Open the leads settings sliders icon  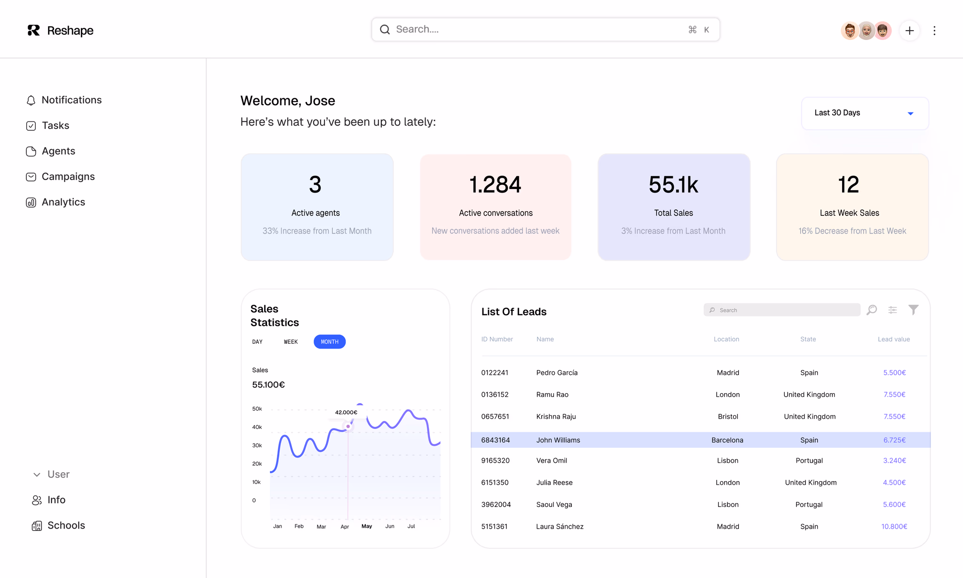(892, 310)
